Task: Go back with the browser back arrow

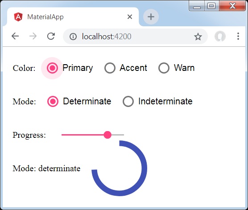Action: pos(15,36)
